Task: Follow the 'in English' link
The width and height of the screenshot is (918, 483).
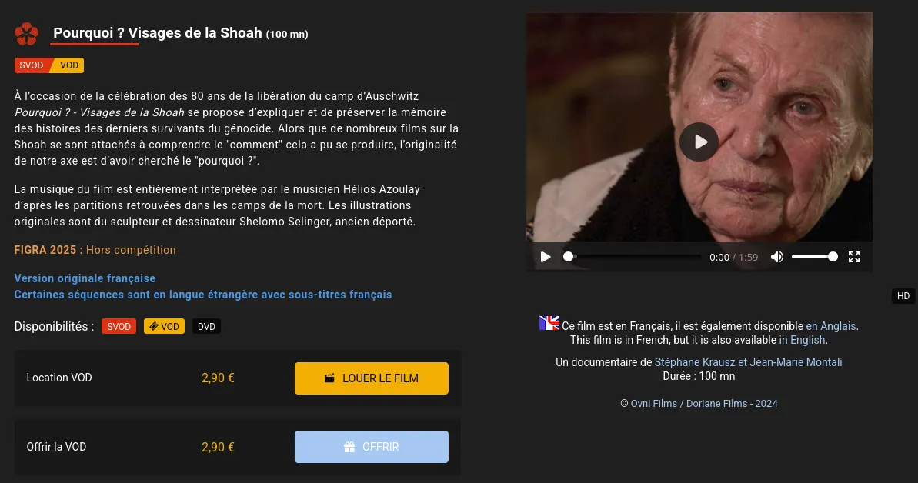Action: pos(802,340)
